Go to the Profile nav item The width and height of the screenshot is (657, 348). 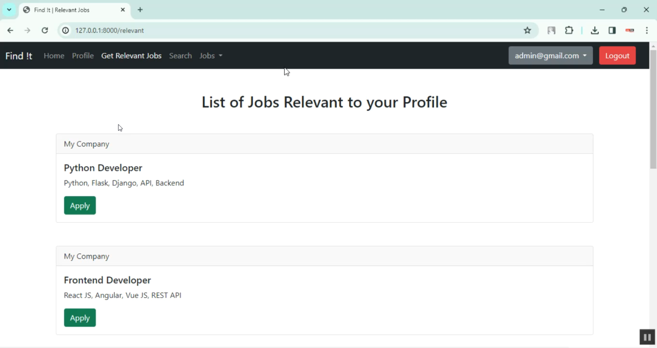(83, 56)
